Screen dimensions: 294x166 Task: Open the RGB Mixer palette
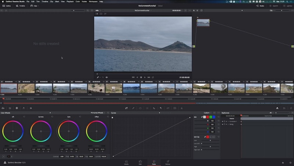pos(24,108)
